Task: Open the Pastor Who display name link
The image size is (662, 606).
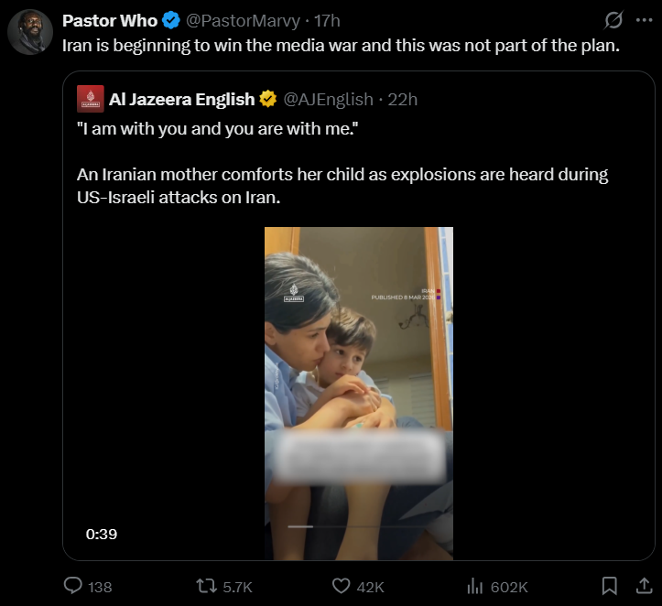Action: coord(109,20)
